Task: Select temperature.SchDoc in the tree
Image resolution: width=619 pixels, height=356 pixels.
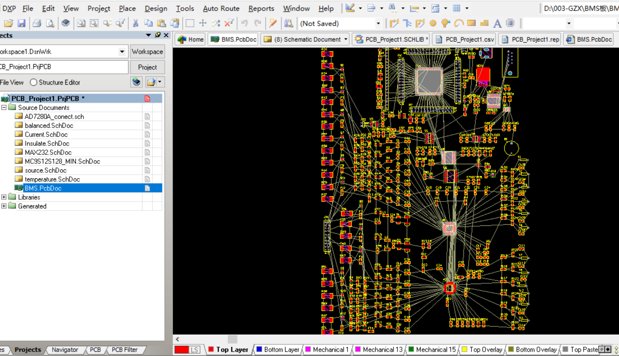Action: (x=52, y=179)
